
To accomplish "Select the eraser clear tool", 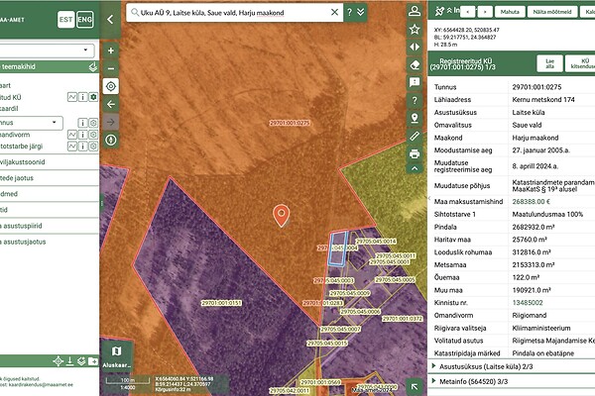I will 415,64.
